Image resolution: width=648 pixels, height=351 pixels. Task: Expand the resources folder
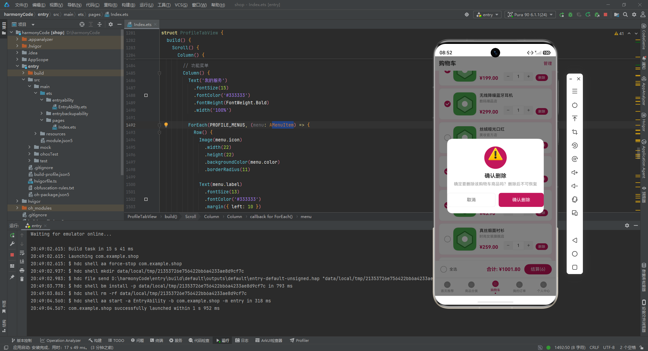click(x=35, y=134)
